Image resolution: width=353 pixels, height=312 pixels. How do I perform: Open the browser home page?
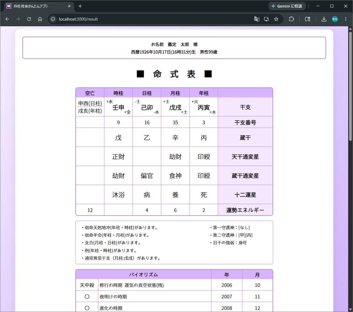coord(40,19)
